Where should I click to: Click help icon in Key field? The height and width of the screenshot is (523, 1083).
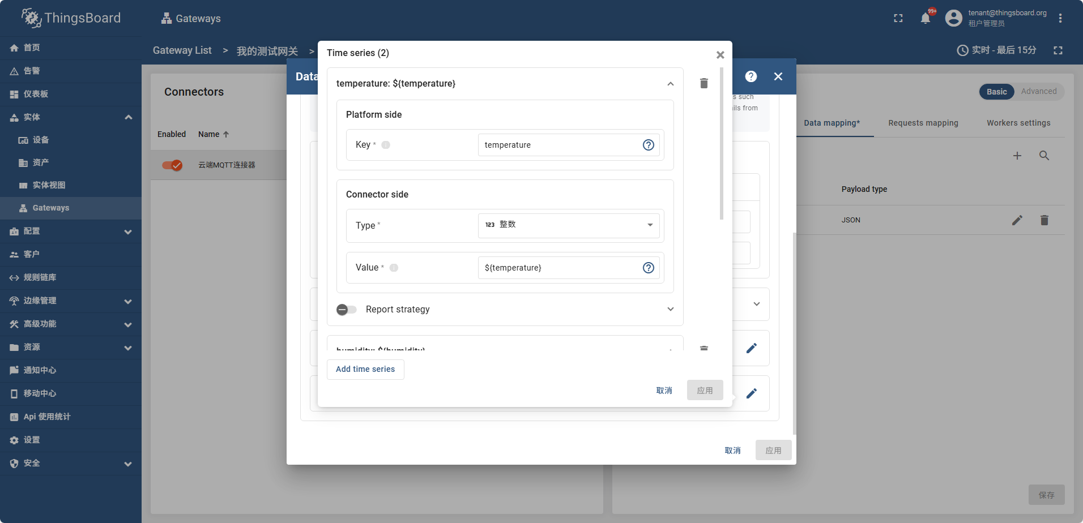coord(648,145)
